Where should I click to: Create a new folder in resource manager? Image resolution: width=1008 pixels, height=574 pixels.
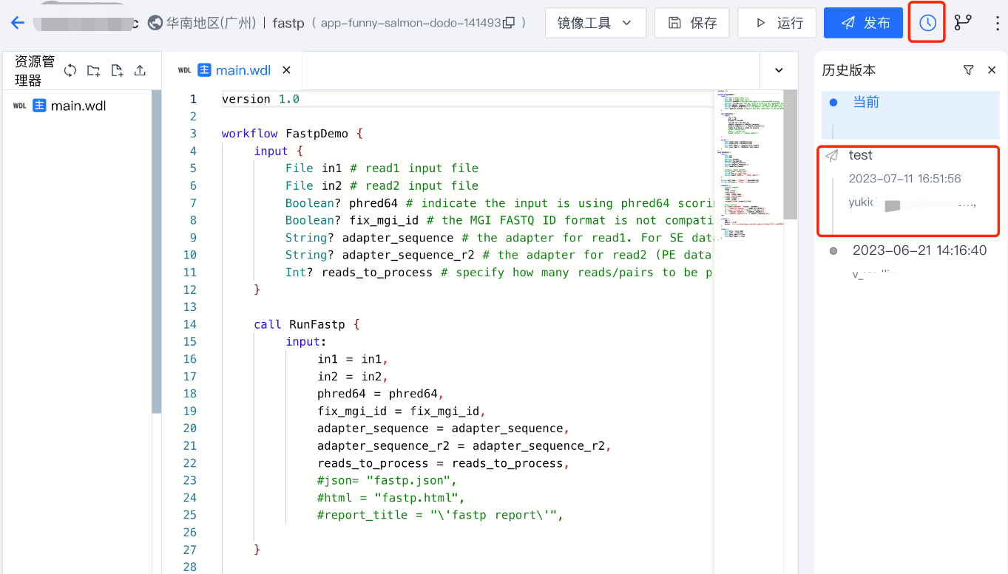(93, 70)
